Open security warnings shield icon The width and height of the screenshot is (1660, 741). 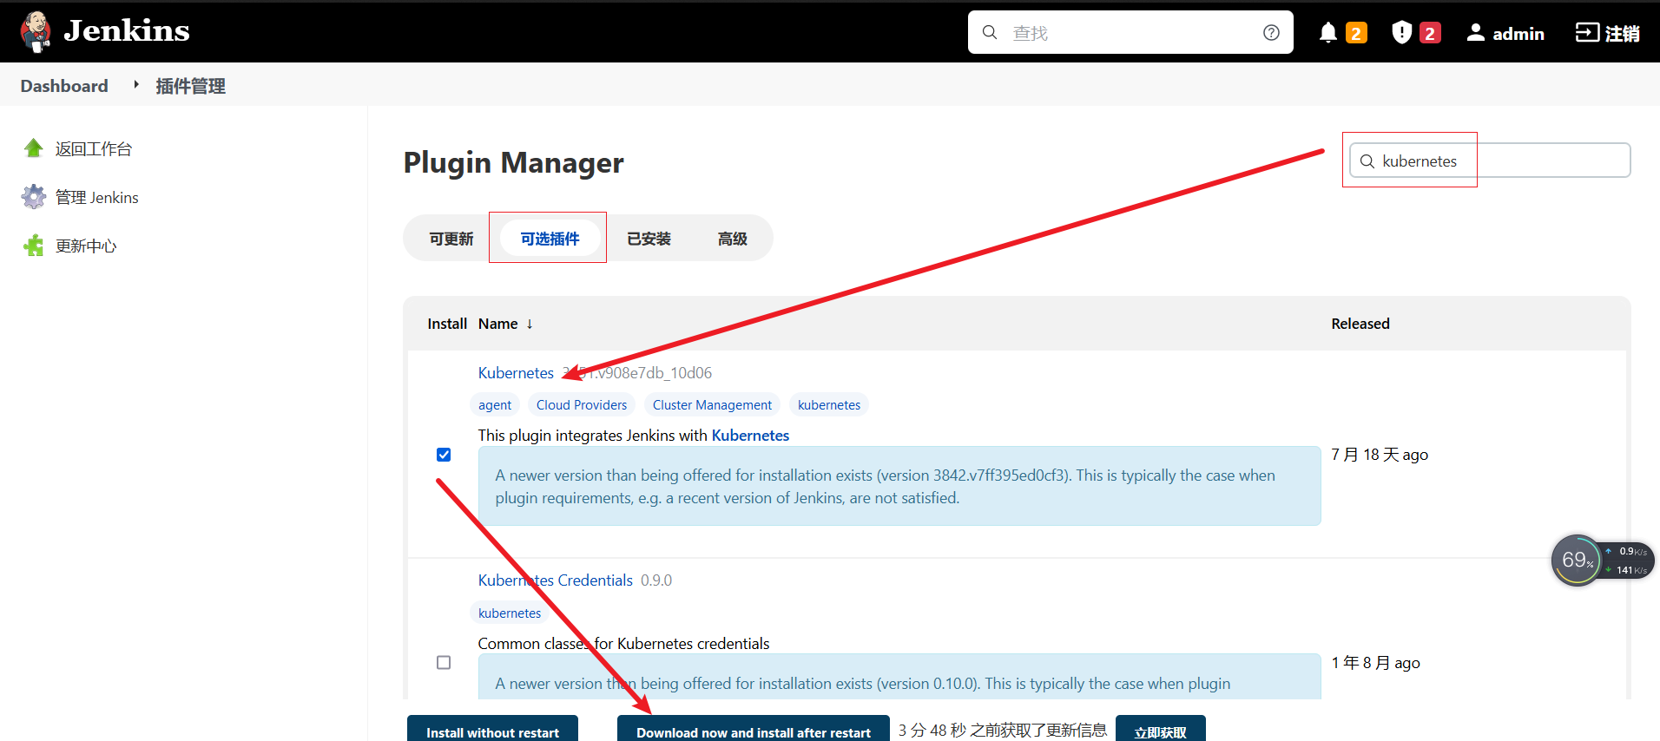click(x=1401, y=33)
